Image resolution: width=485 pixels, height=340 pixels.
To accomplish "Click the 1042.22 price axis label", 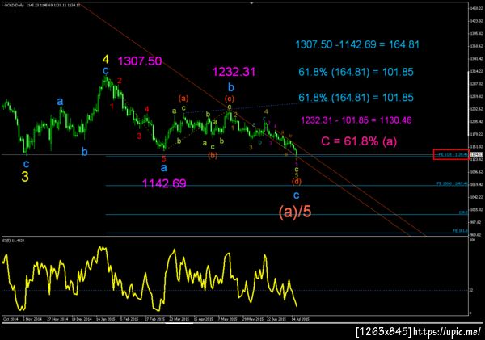I will [x=477, y=197].
